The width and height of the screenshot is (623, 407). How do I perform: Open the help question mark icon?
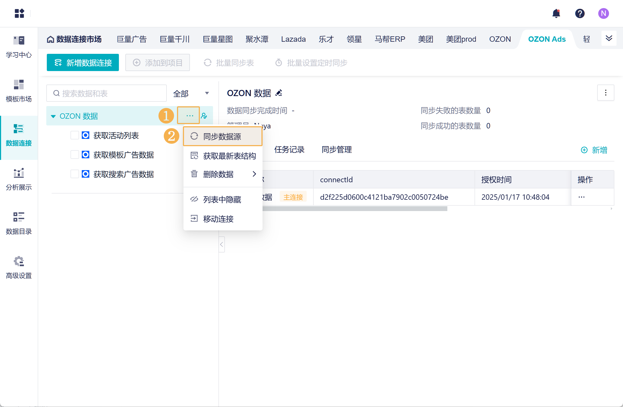point(580,13)
